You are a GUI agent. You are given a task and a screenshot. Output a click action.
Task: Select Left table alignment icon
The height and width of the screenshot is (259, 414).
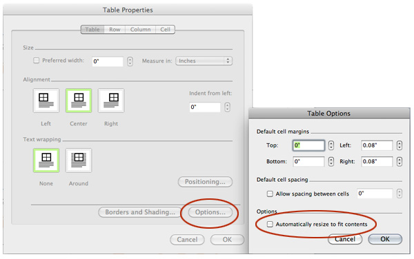tap(46, 101)
